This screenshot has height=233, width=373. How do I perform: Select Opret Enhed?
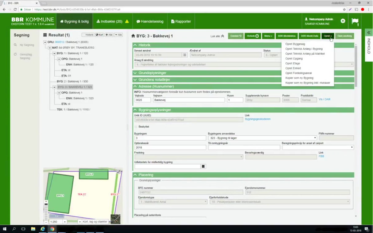293,68
